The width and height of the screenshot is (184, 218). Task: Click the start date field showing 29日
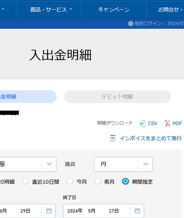coord(28,211)
